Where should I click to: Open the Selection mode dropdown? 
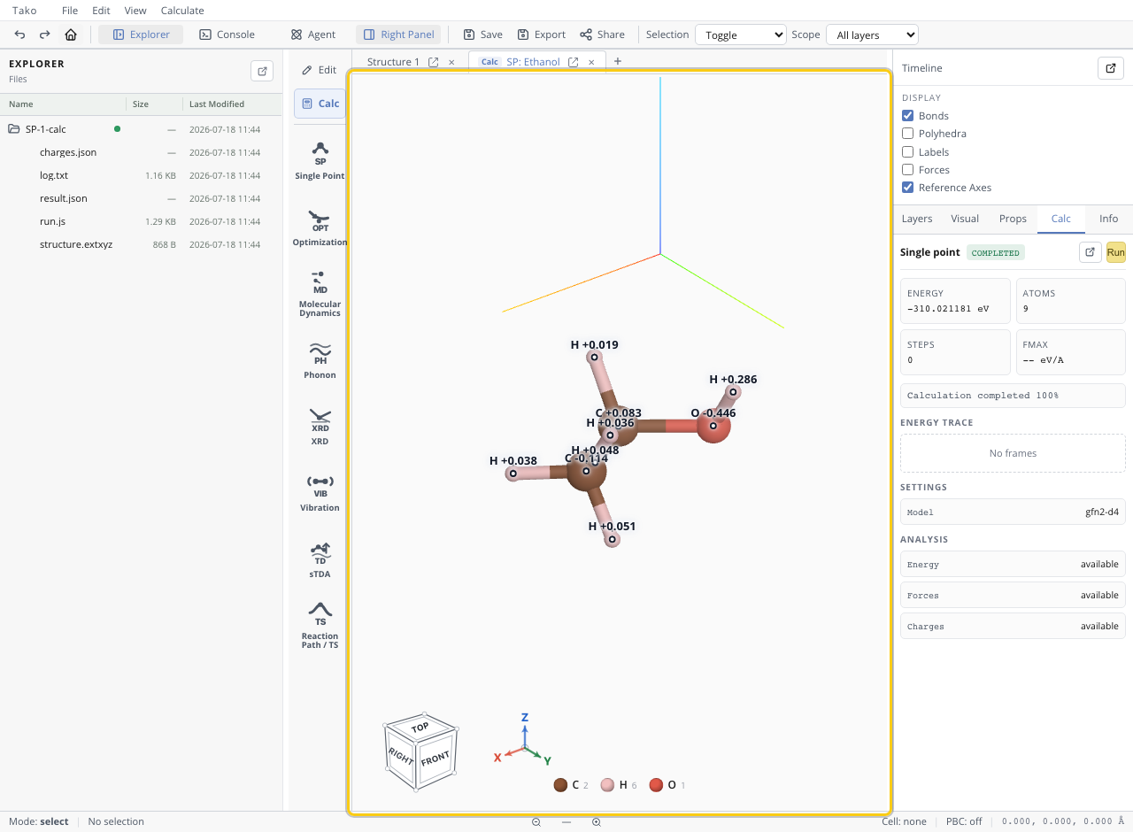pos(741,35)
